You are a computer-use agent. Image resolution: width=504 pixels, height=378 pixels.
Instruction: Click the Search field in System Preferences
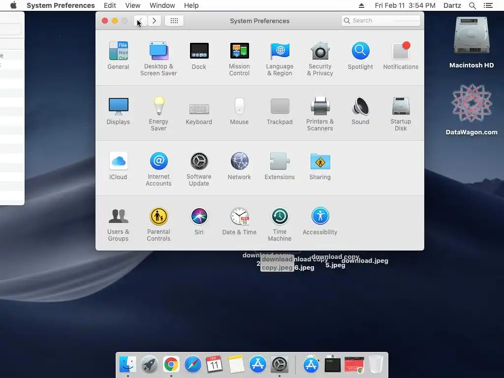(381, 21)
